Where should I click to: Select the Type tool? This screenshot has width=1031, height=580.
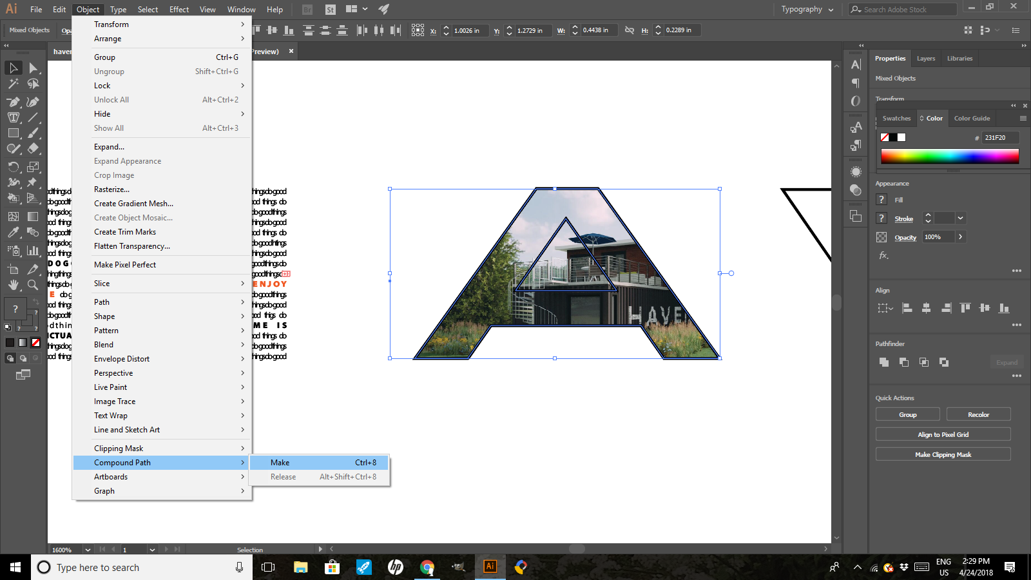[14, 117]
